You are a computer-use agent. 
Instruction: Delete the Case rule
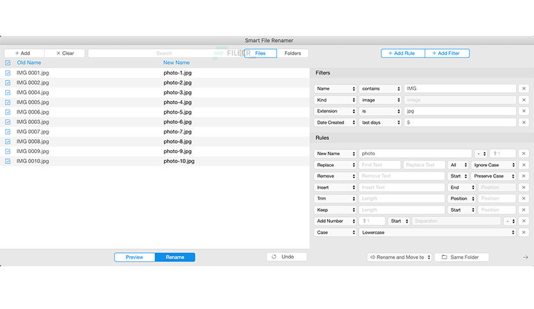[524, 232]
